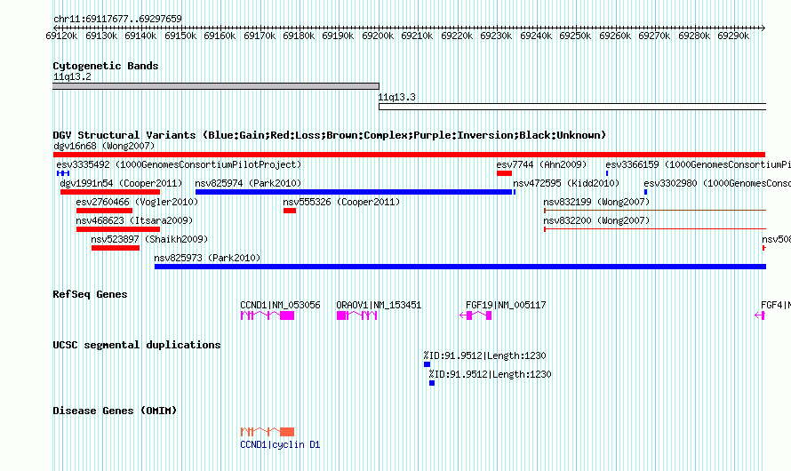Click the nsv825973 (Park2010) label

pos(207,258)
